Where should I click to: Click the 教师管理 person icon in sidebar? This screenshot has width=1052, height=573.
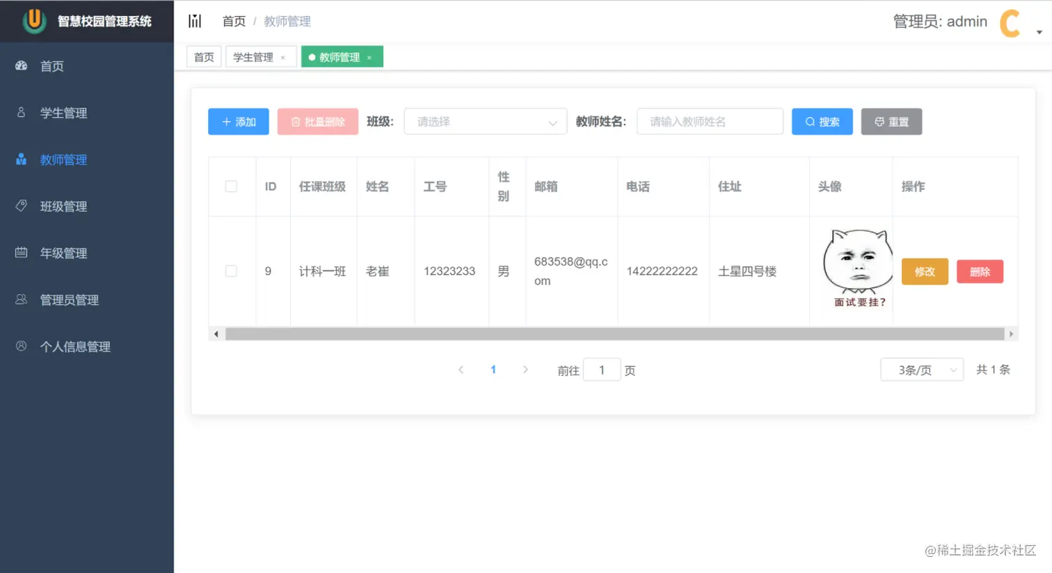[20, 159]
